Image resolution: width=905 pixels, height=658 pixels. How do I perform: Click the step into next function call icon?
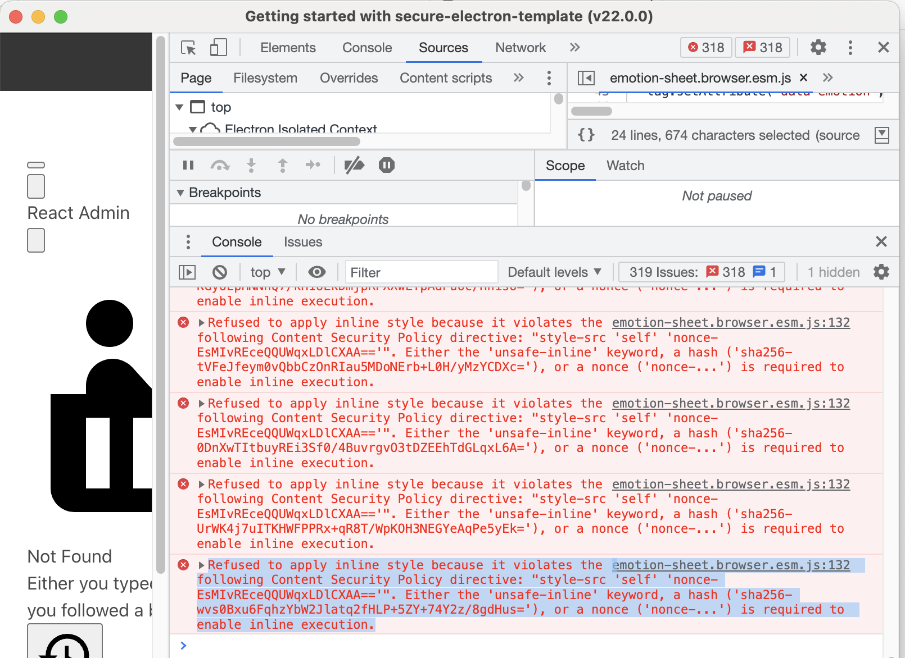click(251, 165)
